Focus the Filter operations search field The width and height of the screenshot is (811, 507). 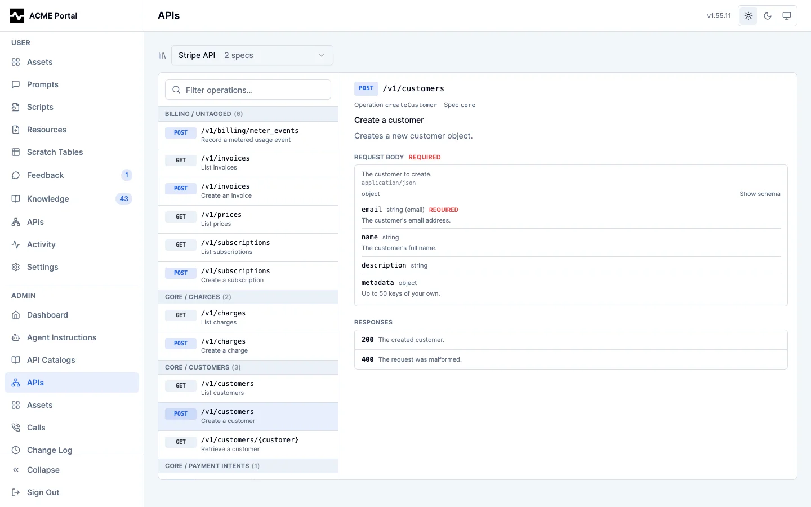(248, 90)
